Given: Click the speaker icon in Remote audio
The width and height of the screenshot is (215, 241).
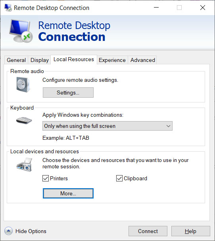Looking at the screenshot, I should pyautogui.click(x=23, y=85).
